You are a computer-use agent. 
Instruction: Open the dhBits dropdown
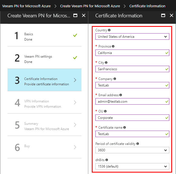click(x=132, y=166)
